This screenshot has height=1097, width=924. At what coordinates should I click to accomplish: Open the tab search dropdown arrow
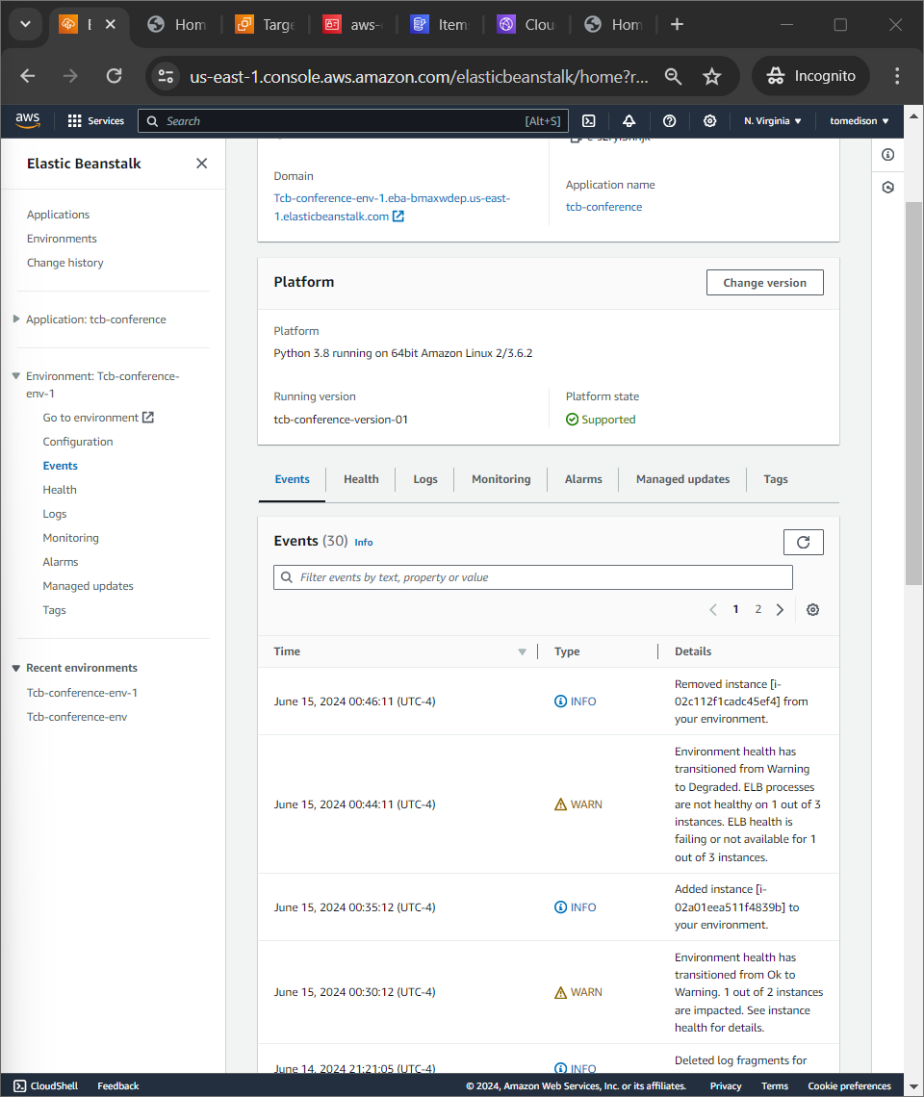tap(25, 24)
